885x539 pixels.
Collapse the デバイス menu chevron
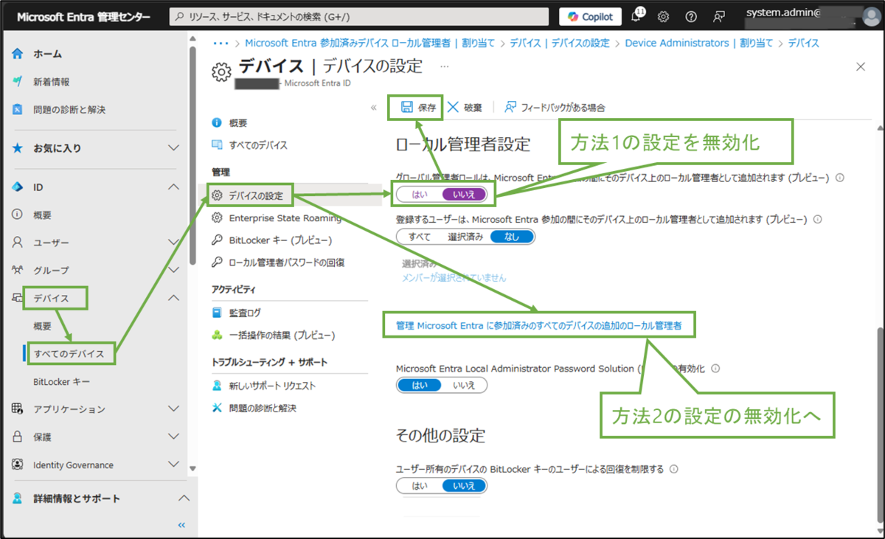(174, 298)
